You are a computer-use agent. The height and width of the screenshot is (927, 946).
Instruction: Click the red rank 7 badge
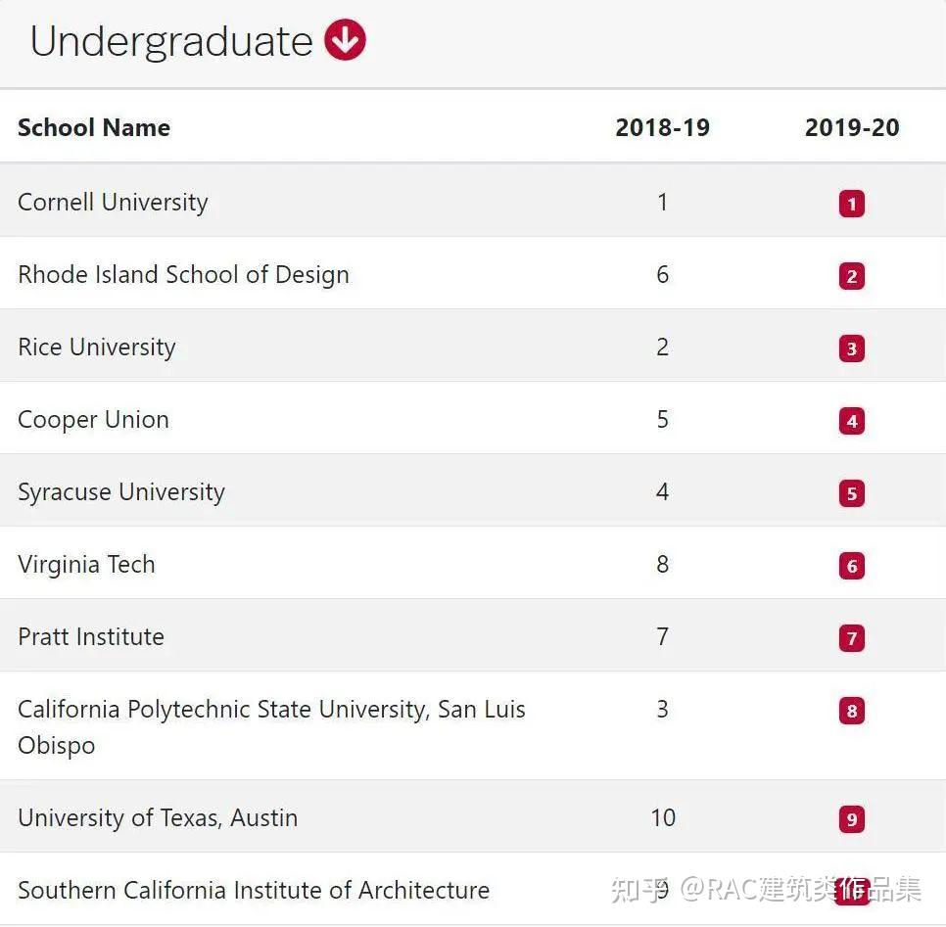tap(851, 638)
